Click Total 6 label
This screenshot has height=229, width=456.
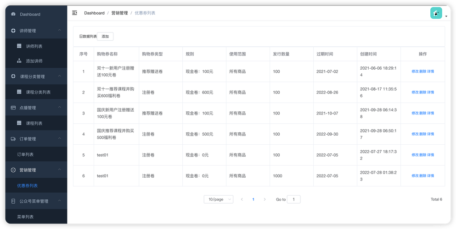tap(436, 199)
